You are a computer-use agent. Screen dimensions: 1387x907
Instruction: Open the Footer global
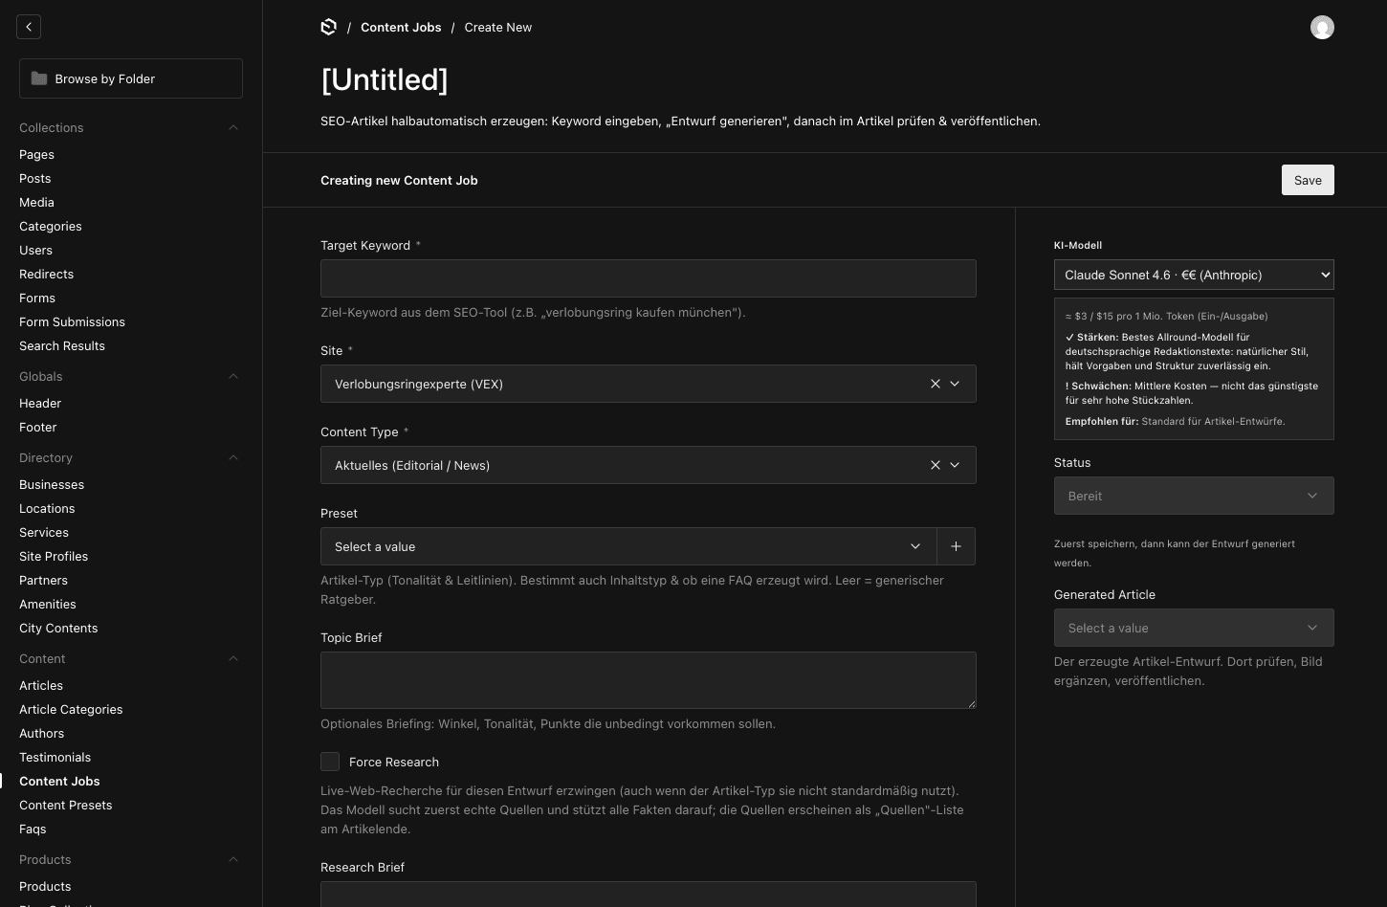coord(38,427)
